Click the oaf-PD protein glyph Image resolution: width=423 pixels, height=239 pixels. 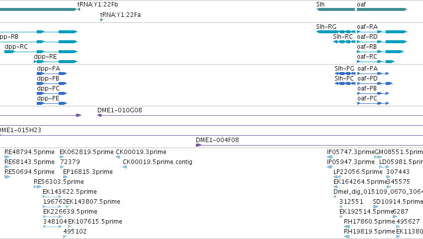click(x=375, y=83)
